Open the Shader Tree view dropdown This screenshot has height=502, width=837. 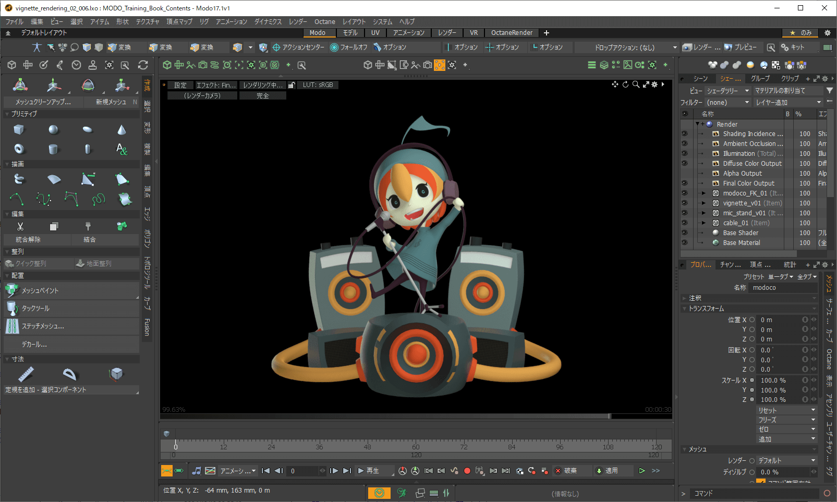727,90
